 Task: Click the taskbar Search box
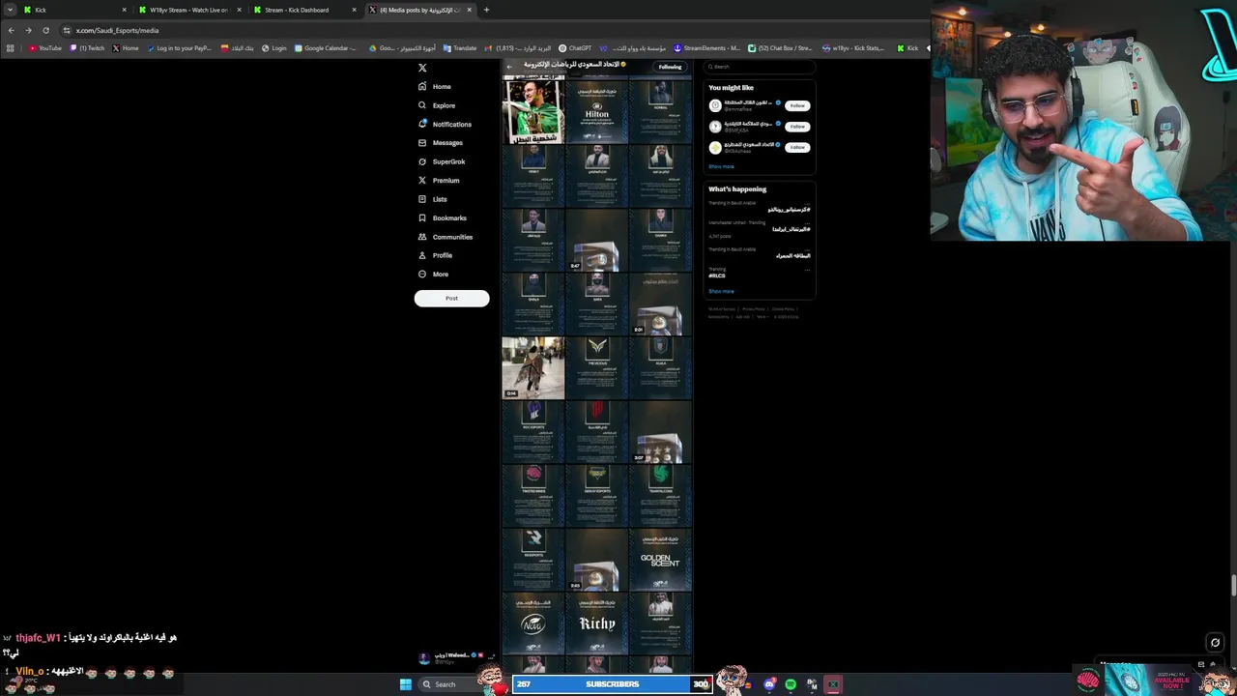click(x=449, y=684)
